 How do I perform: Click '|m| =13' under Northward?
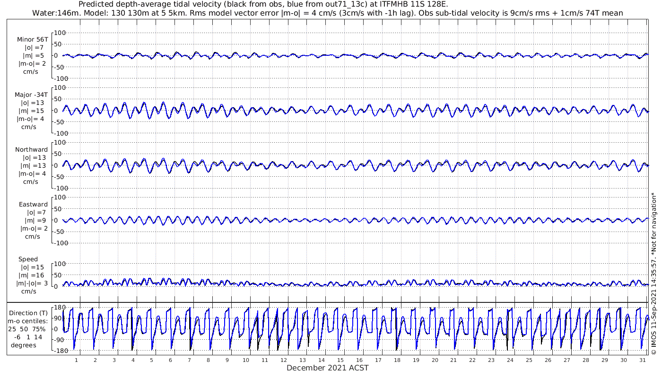tap(32, 165)
